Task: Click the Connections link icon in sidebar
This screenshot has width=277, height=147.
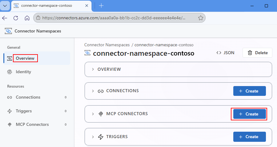Action: [x=10, y=97]
